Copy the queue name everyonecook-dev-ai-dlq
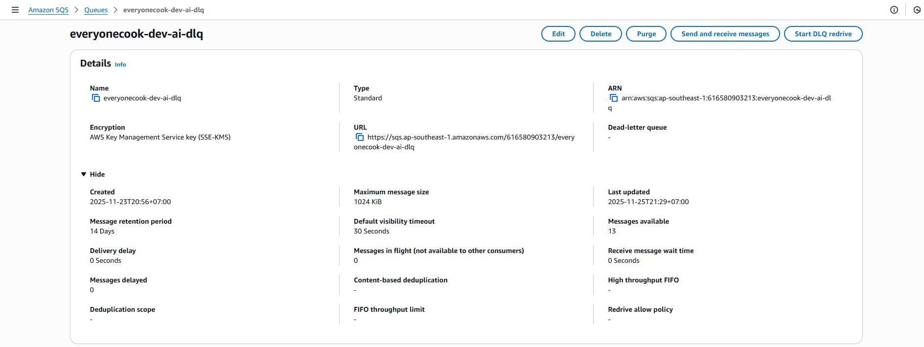 coord(96,98)
